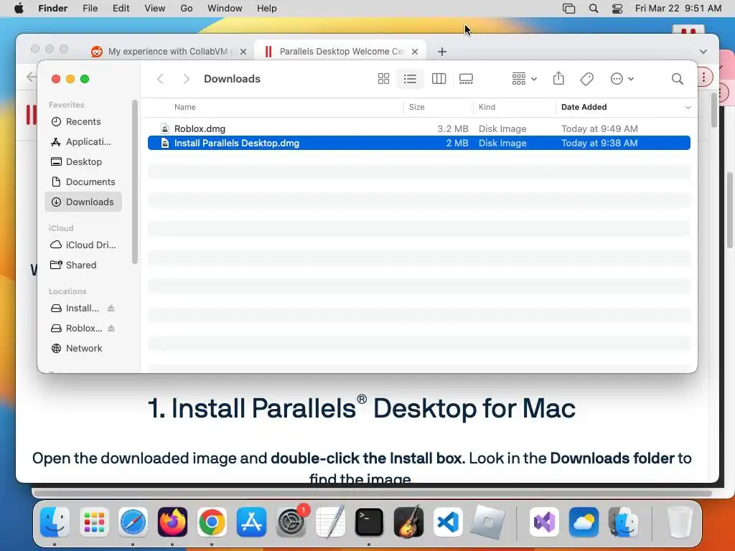735x551 pixels.
Task: Click the Tags icon in Finder toolbar
Action: click(x=586, y=79)
